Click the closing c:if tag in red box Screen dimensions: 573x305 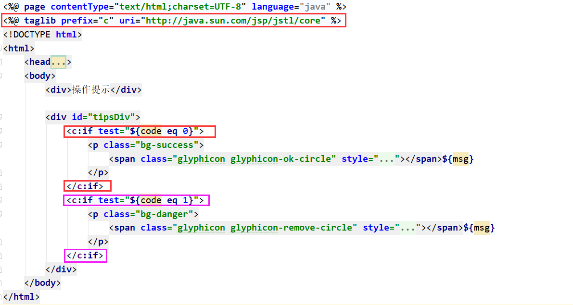[88, 186]
